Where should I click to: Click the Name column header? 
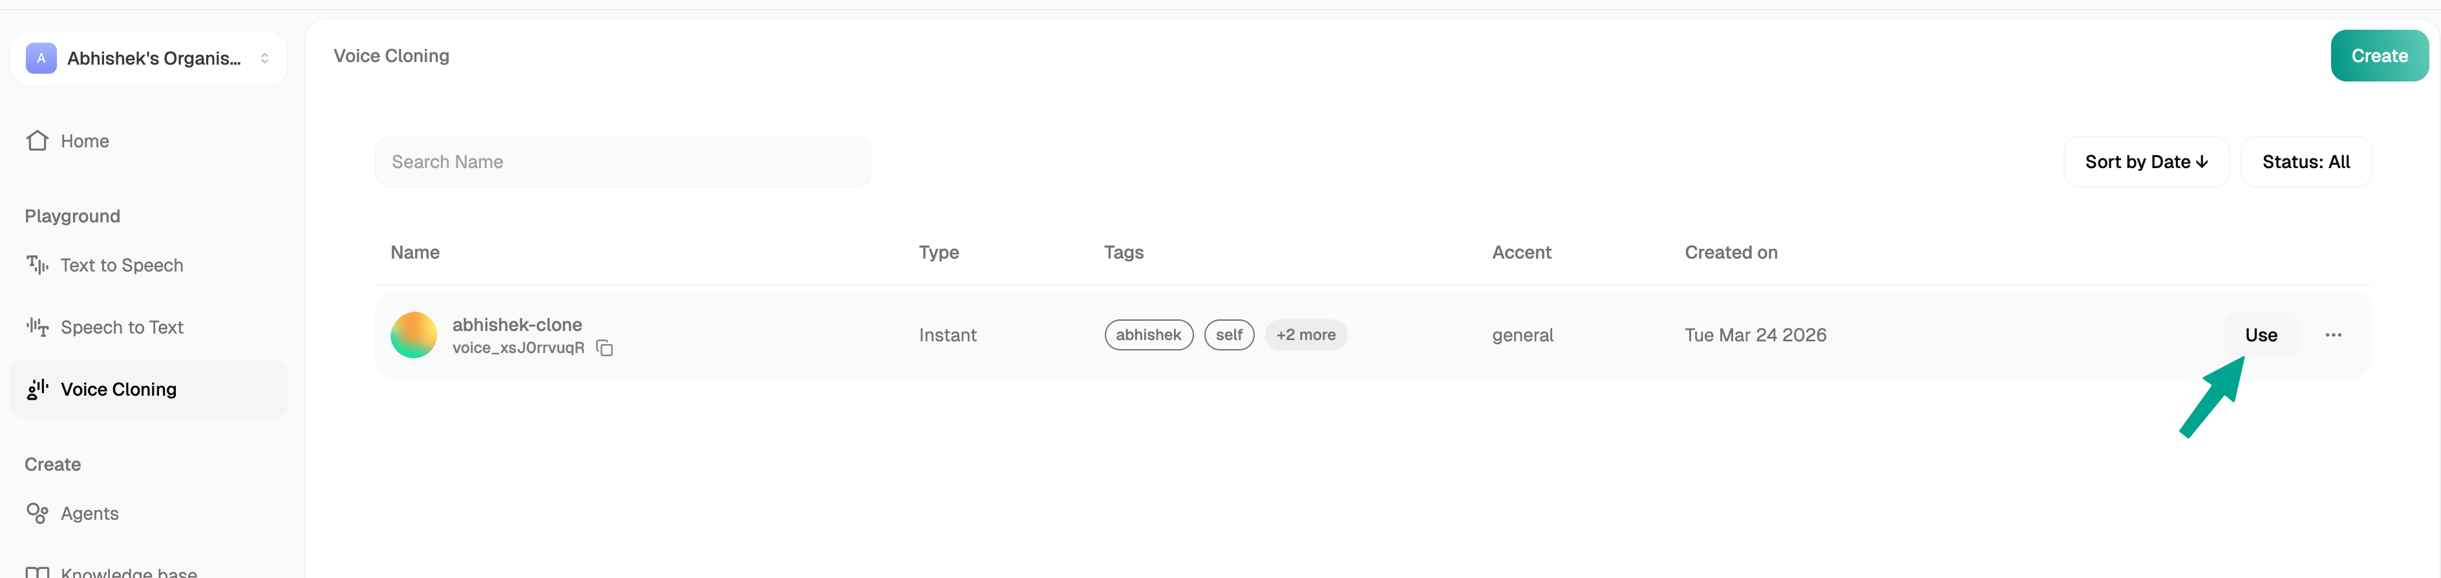[415, 252]
